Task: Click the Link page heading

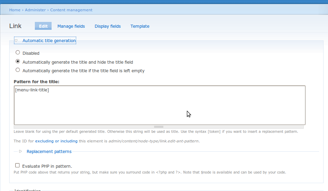Action: [15, 26]
